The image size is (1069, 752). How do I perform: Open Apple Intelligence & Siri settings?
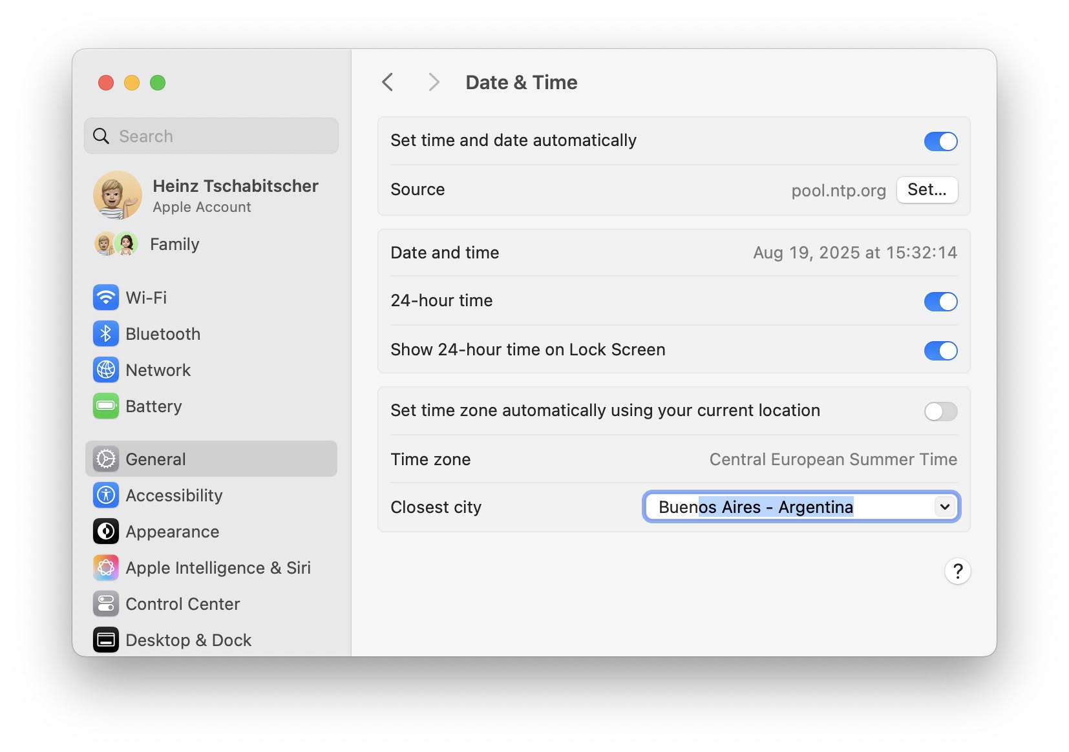click(x=211, y=568)
